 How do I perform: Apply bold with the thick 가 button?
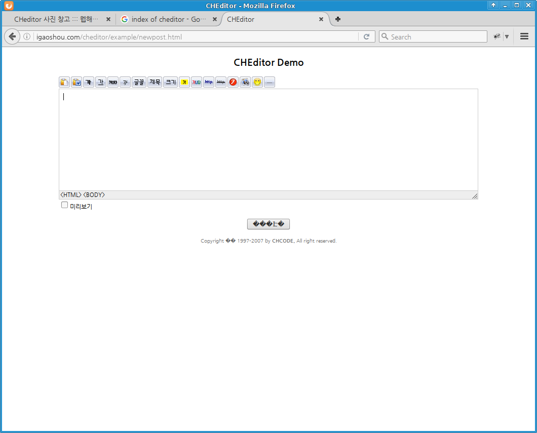[x=89, y=82]
